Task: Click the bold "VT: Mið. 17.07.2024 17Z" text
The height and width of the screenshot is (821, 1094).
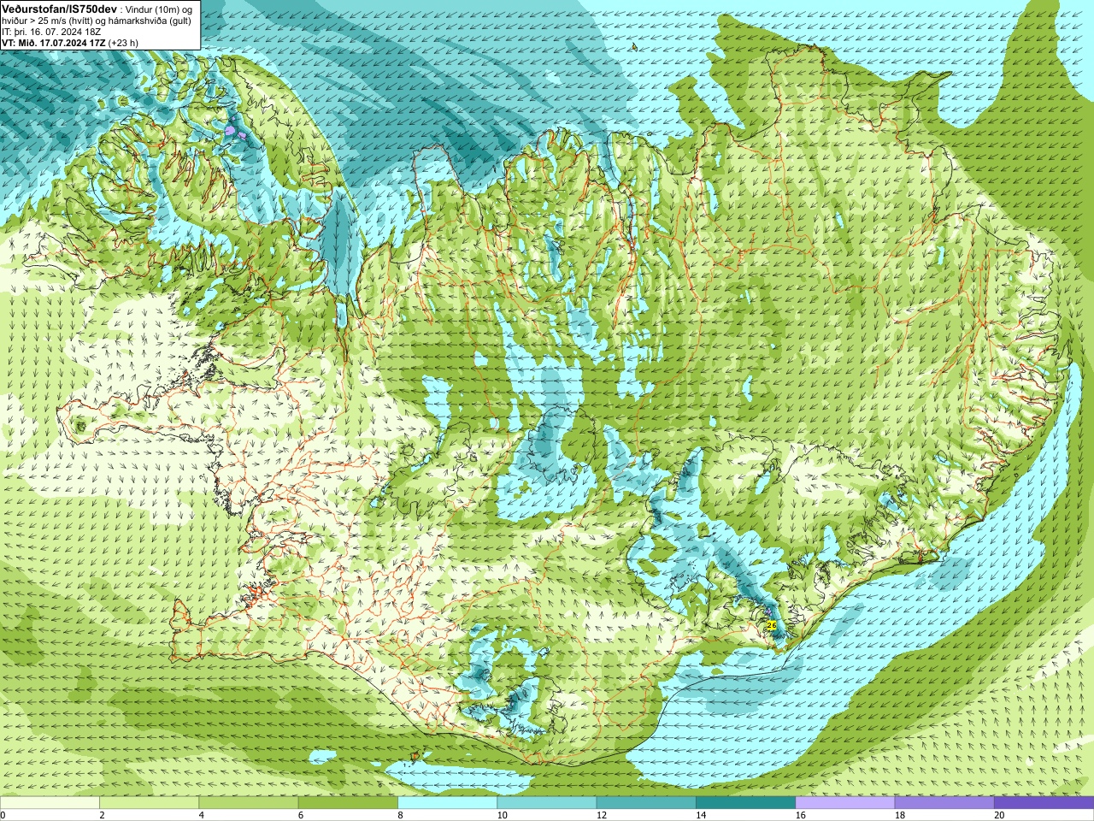Action: (53, 42)
